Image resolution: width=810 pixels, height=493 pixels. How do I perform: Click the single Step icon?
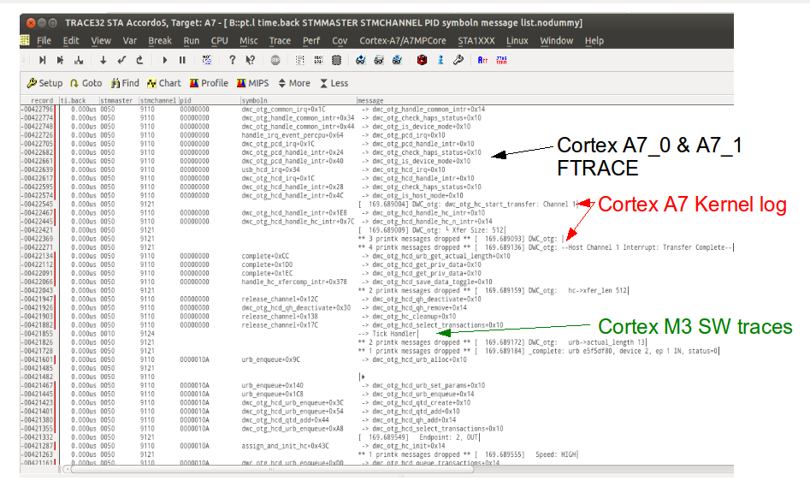click(42, 60)
